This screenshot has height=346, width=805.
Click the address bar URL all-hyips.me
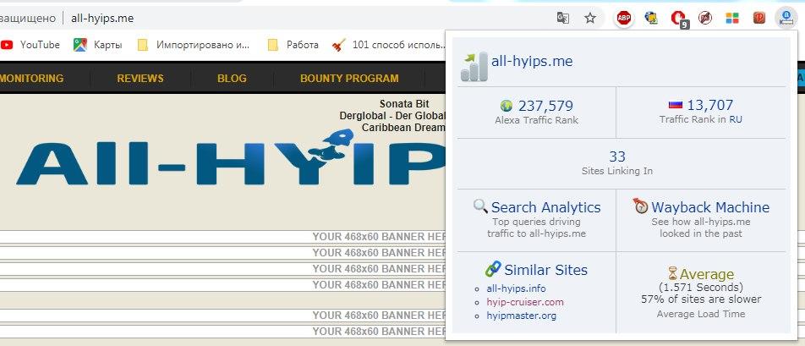(102, 19)
